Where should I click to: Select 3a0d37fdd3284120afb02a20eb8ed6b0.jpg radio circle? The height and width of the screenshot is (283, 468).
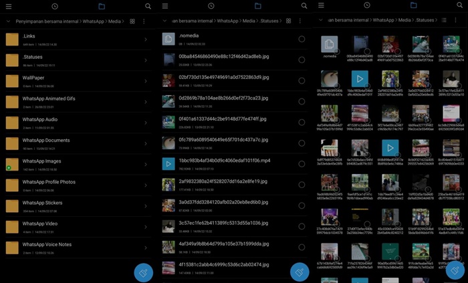pos(302,205)
